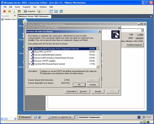The height and width of the screenshot is (124, 154).
Task: Check the Service WINS checkbox
Action: [x=30, y=58]
